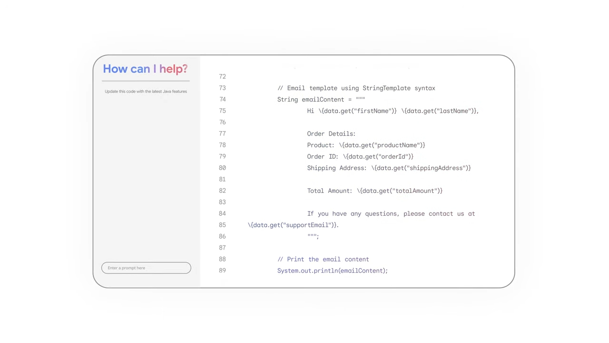Click the totalAmount expression on line 82
The height and width of the screenshot is (343, 609).
(400, 191)
